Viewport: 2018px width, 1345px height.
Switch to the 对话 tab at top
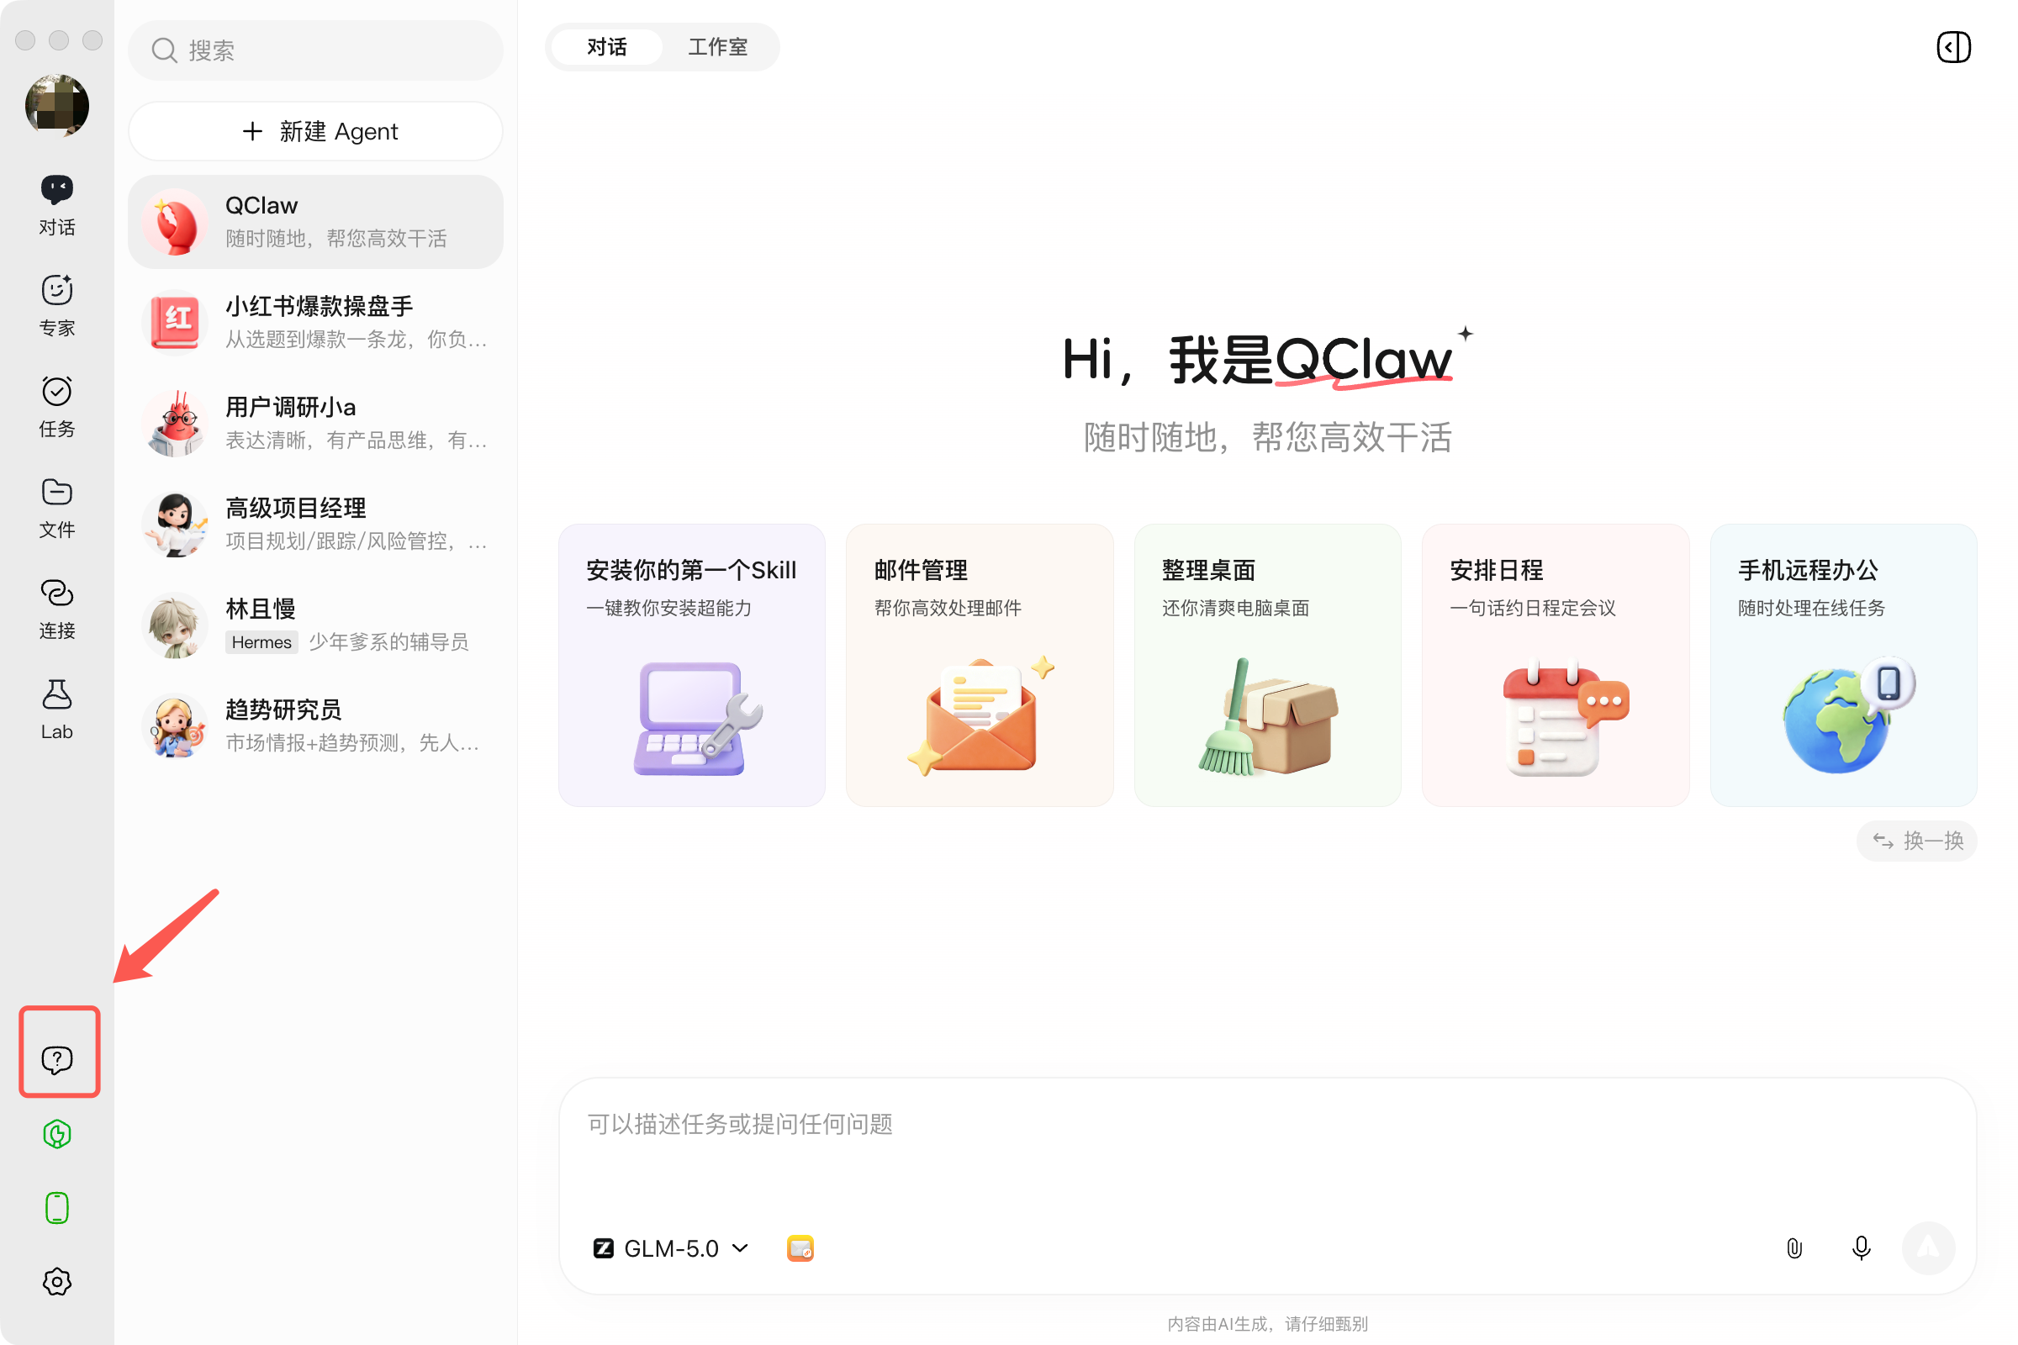(x=606, y=47)
